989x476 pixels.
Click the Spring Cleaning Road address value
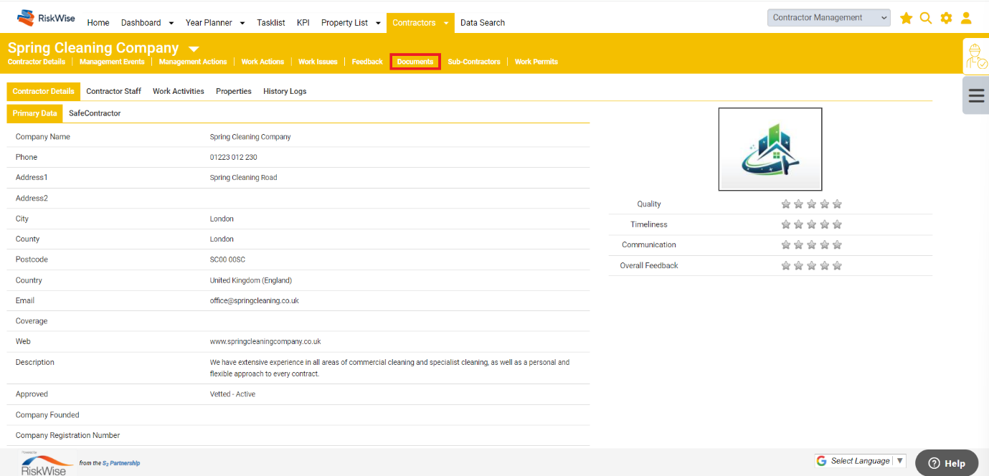point(243,178)
